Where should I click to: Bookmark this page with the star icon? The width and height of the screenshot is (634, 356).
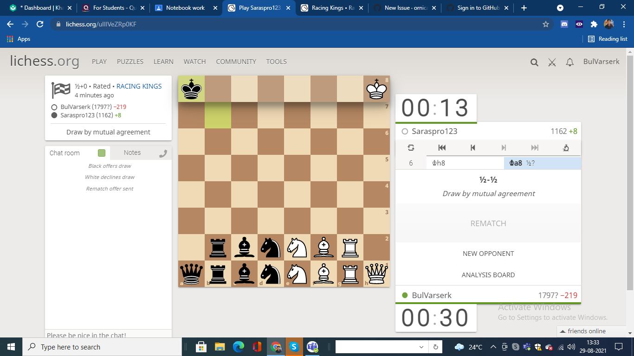(x=546, y=25)
